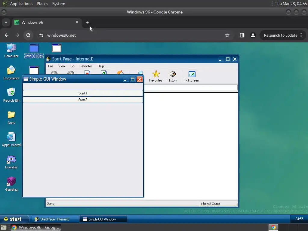Select the limit (1) (1).js file icon
This screenshot has height=231, width=308.
tap(34, 51)
